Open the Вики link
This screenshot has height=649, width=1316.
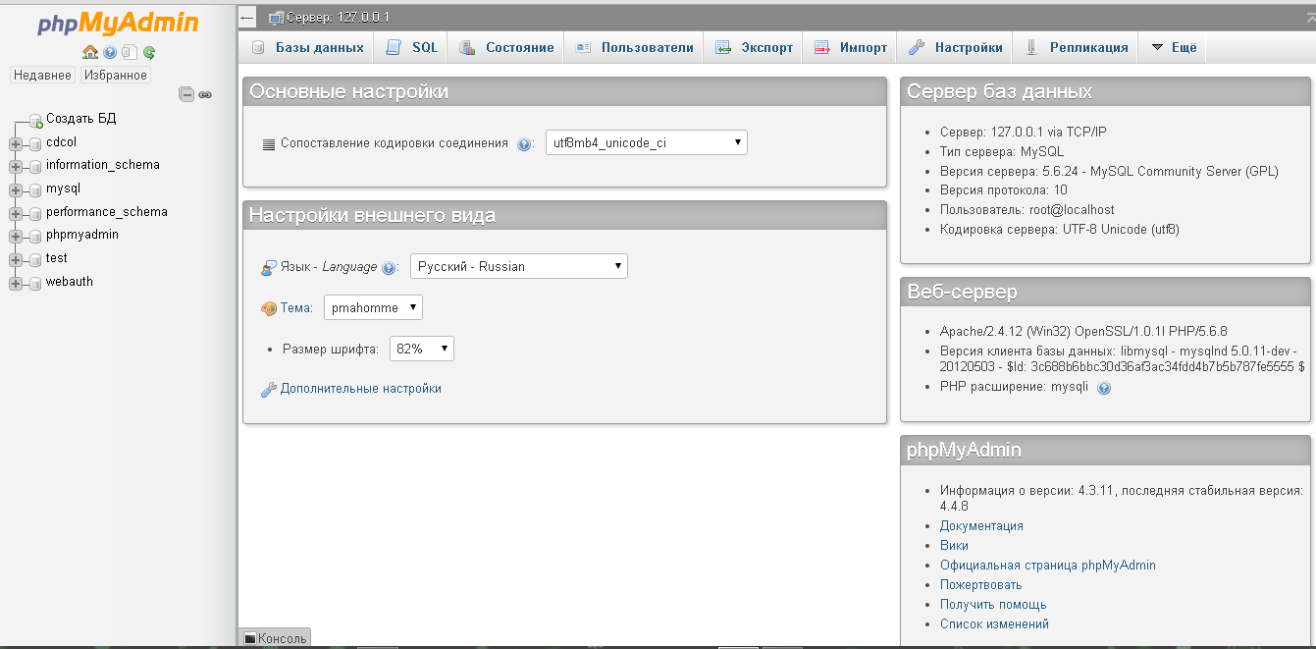[x=954, y=546]
